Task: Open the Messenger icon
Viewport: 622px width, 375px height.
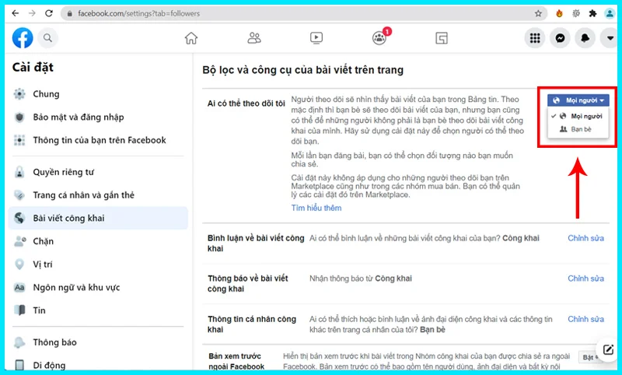Action: click(x=560, y=38)
